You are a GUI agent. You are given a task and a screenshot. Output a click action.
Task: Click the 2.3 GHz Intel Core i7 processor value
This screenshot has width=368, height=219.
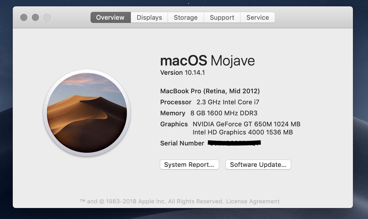(228, 102)
